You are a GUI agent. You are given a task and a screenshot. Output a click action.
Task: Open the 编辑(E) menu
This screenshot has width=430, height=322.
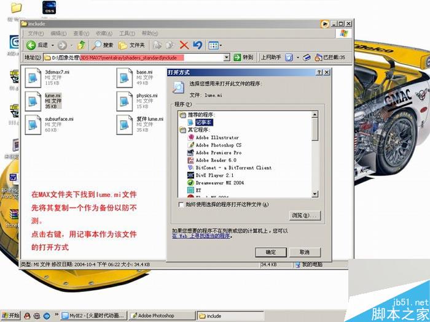coord(58,33)
